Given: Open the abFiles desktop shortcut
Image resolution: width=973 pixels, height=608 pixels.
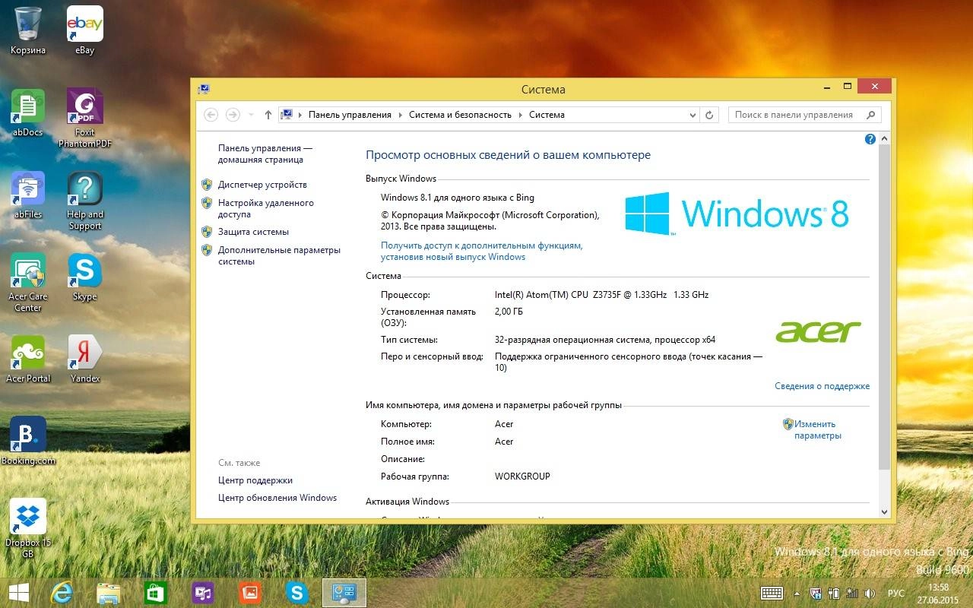Looking at the screenshot, I should [x=27, y=195].
